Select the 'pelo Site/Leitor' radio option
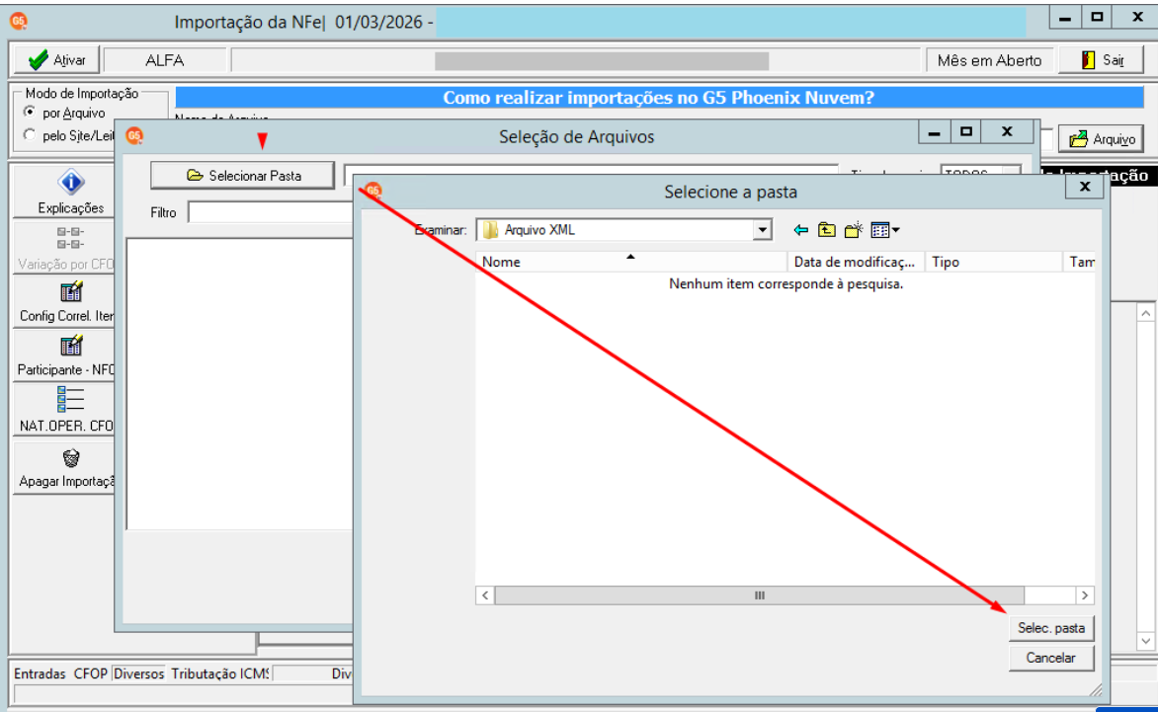 click(x=30, y=135)
